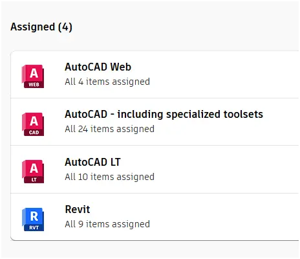300x259 pixels.
Task: Click the WEB badge on AutoCAD icon
Action: pos(34,85)
